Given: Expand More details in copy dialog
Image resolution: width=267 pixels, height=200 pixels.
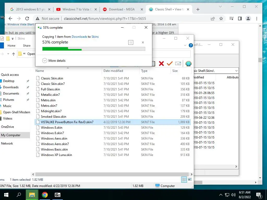Looking at the screenshot, I should (x=54, y=60).
